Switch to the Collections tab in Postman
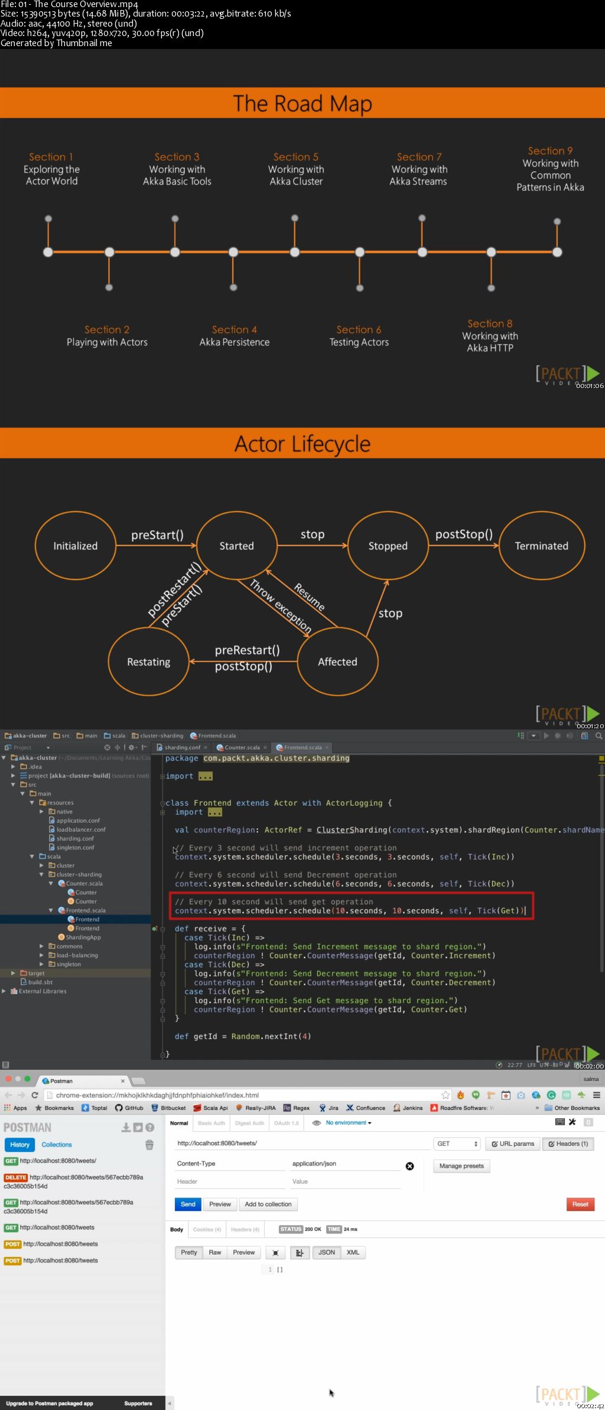This screenshot has width=605, height=1410. [x=57, y=1145]
